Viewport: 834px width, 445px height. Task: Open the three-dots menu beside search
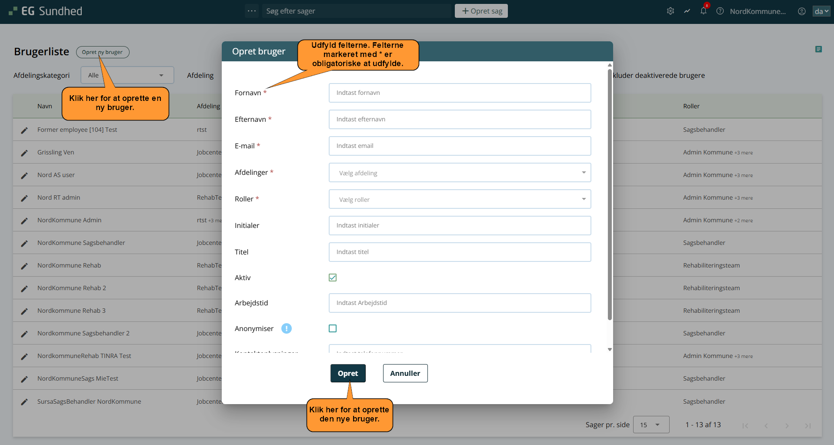252,11
